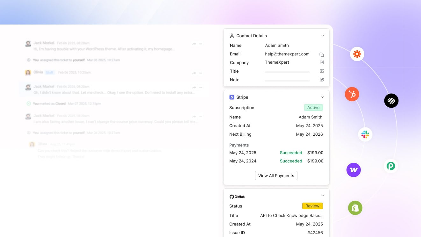Click the green P integration icon
The width and height of the screenshot is (421, 237).
tap(391, 166)
